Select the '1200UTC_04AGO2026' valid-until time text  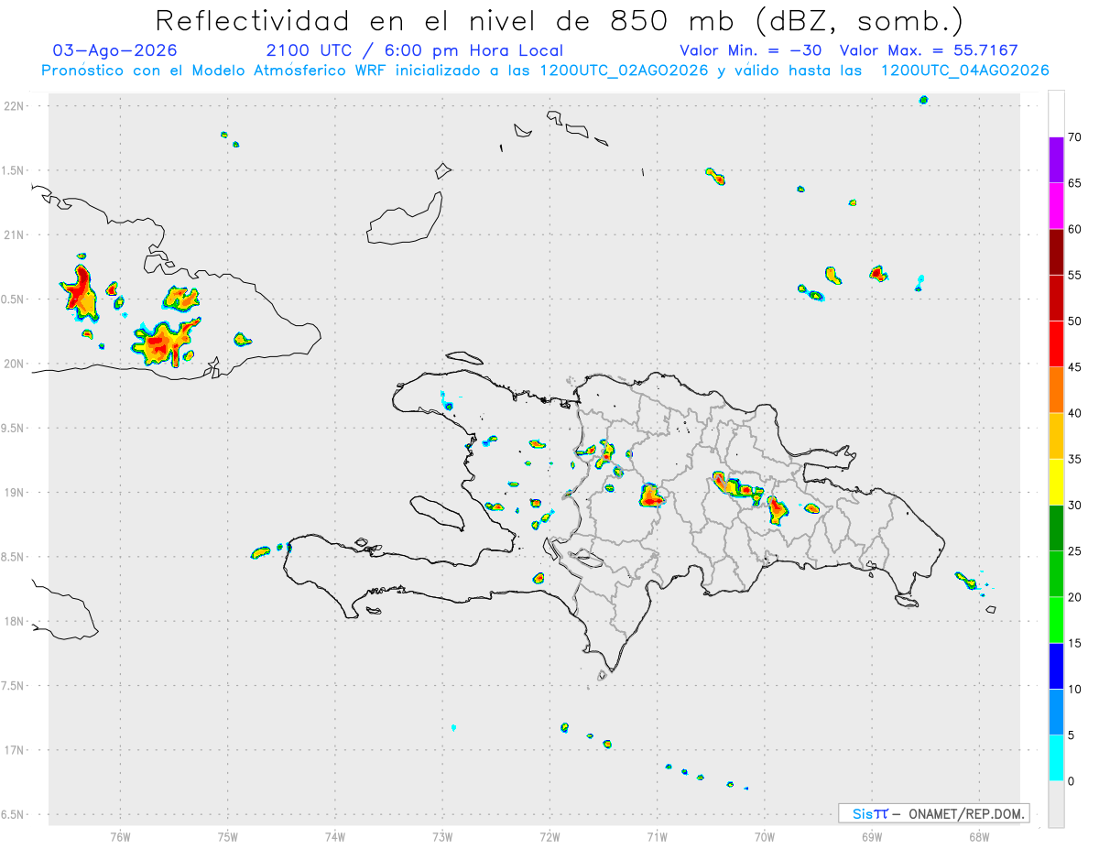pos(964,71)
